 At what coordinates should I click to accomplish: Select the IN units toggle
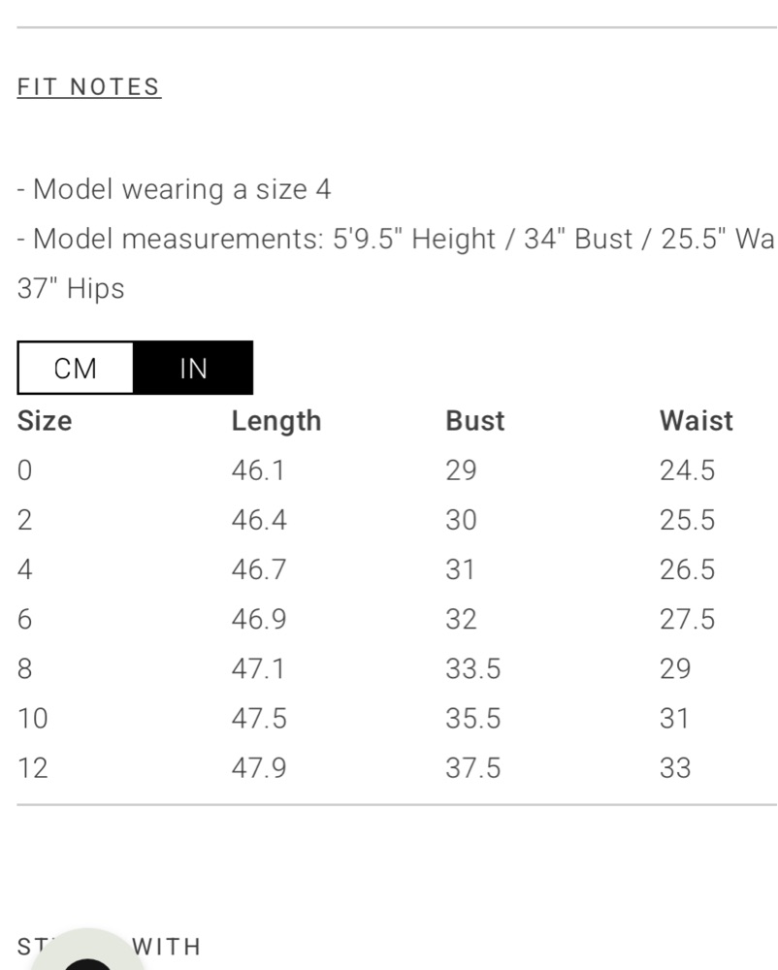coord(193,368)
